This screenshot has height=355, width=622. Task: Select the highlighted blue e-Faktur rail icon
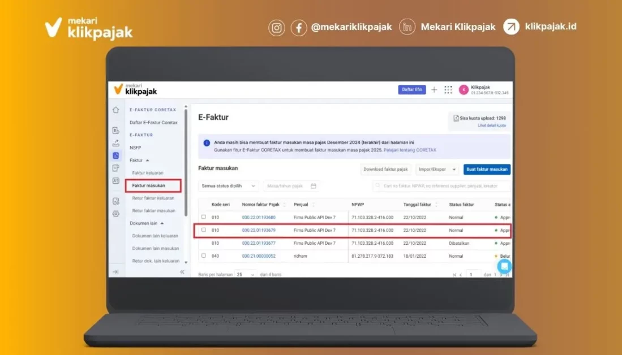pos(116,155)
